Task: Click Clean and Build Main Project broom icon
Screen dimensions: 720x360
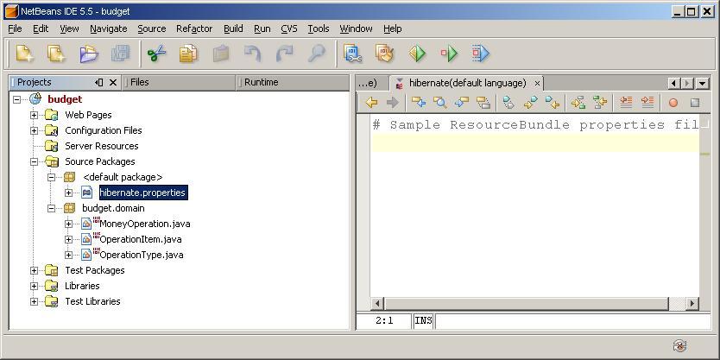Action: tap(384, 54)
